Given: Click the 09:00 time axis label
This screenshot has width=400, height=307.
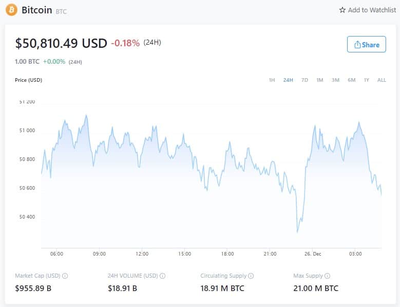Looking at the screenshot, I should coord(99,254).
